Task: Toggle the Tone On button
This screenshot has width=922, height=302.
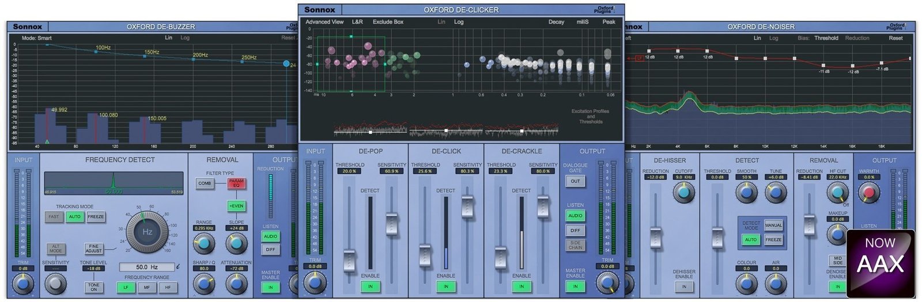Action: [x=94, y=287]
